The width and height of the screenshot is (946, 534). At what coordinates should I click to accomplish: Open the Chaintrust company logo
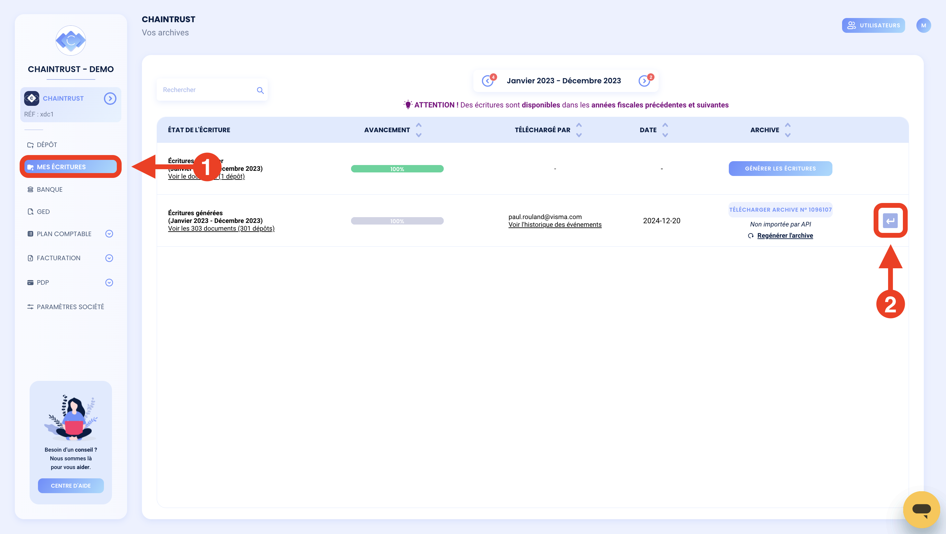click(71, 41)
